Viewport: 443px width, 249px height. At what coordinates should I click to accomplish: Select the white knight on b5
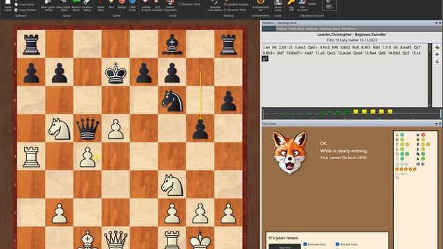(60, 129)
